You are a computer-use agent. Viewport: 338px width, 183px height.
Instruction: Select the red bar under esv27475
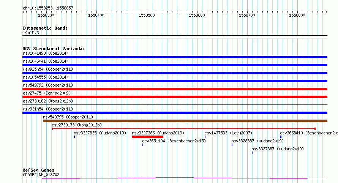pos(175,97)
